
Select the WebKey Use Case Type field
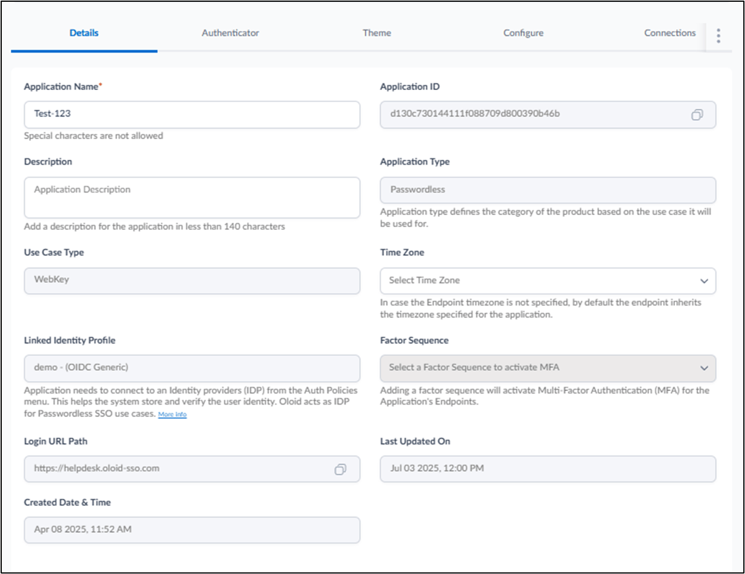tap(192, 281)
